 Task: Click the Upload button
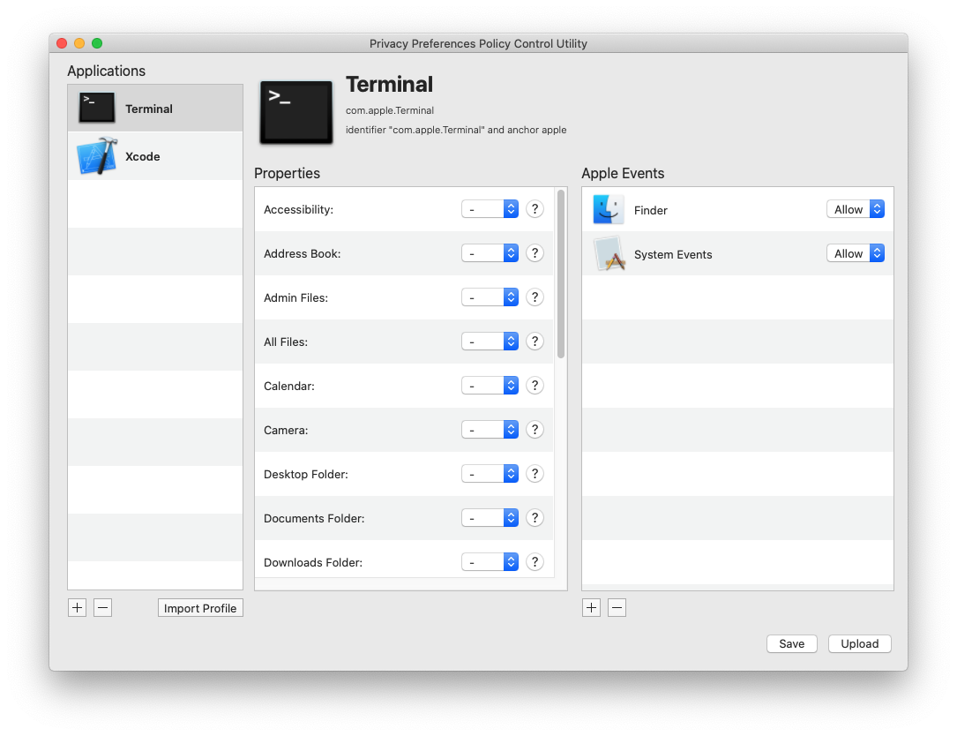point(859,643)
